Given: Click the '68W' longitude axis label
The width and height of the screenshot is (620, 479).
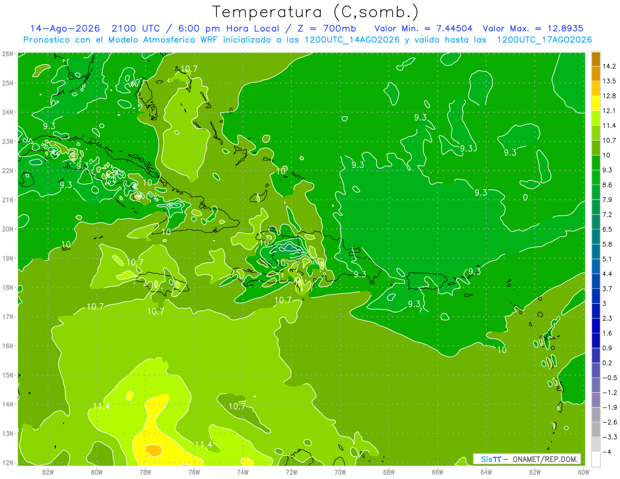Looking at the screenshot, I should [x=389, y=472].
